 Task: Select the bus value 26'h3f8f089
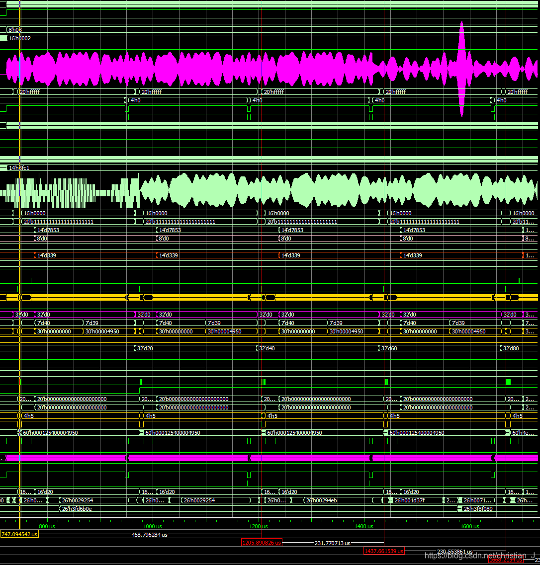(478, 509)
